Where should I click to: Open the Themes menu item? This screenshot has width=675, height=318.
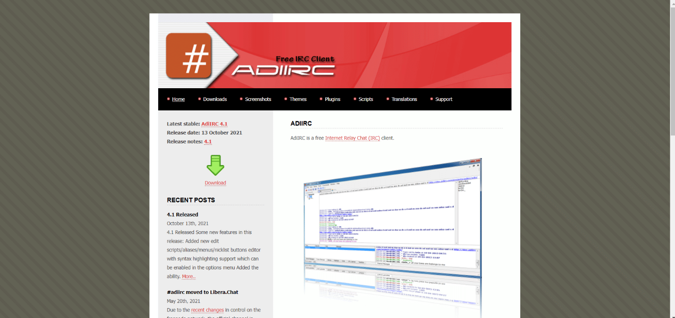(298, 99)
